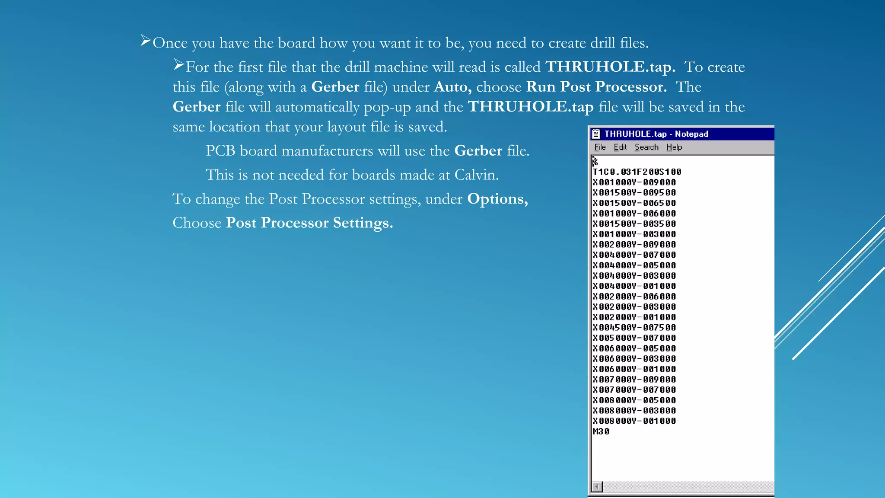Click the line X008000Y-001000

coord(634,421)
